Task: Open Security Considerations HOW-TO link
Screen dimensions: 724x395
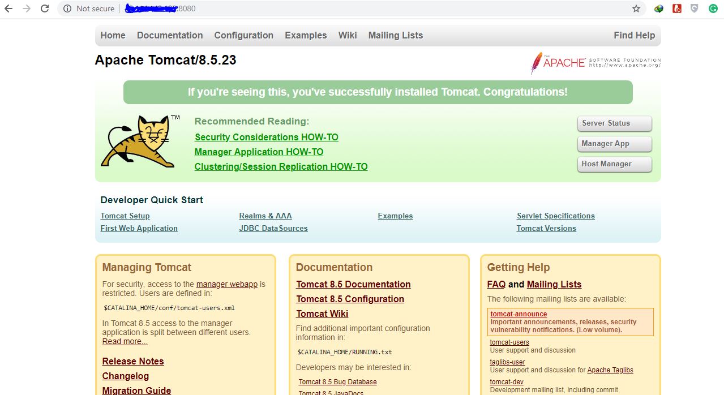Action: pos(267,137)
